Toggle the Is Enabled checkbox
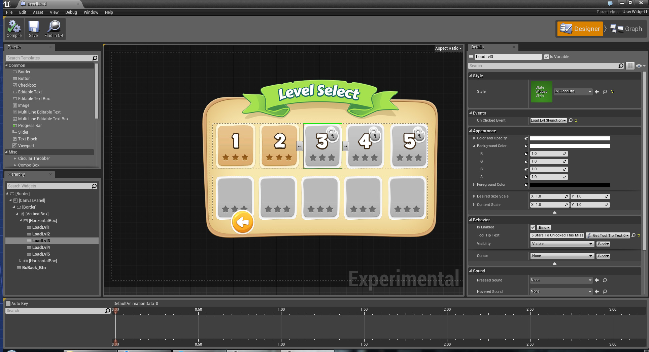The height and width of the screenshot is (352, 649). [533, 227]
